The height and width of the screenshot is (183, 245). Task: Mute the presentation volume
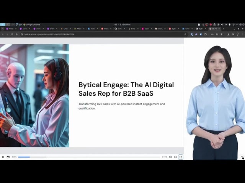point(170,157)
